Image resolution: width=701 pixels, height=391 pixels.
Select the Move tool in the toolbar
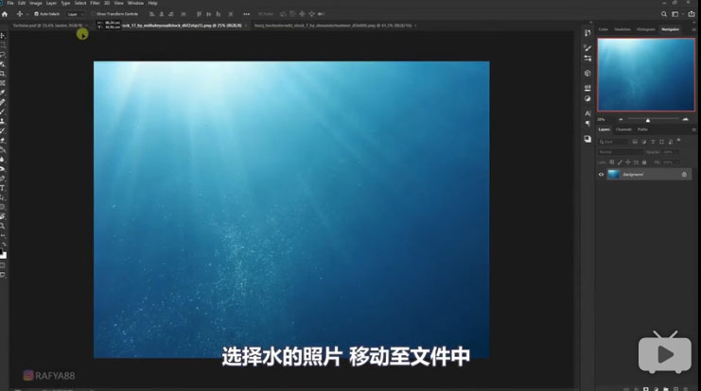click(4, 35)
